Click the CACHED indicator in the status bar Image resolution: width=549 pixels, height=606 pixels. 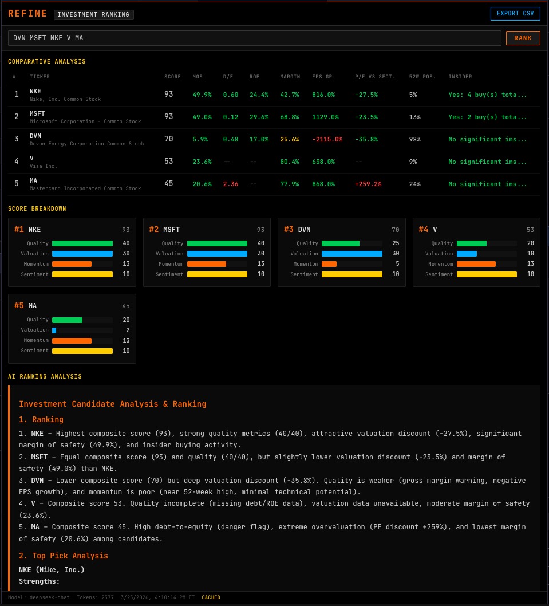[x=211, y=597]
